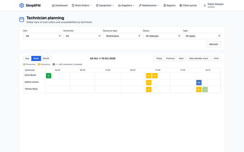Open Thomas Royer's 2h Thursday work order
The image size is (244, 152).
(149, 89)
